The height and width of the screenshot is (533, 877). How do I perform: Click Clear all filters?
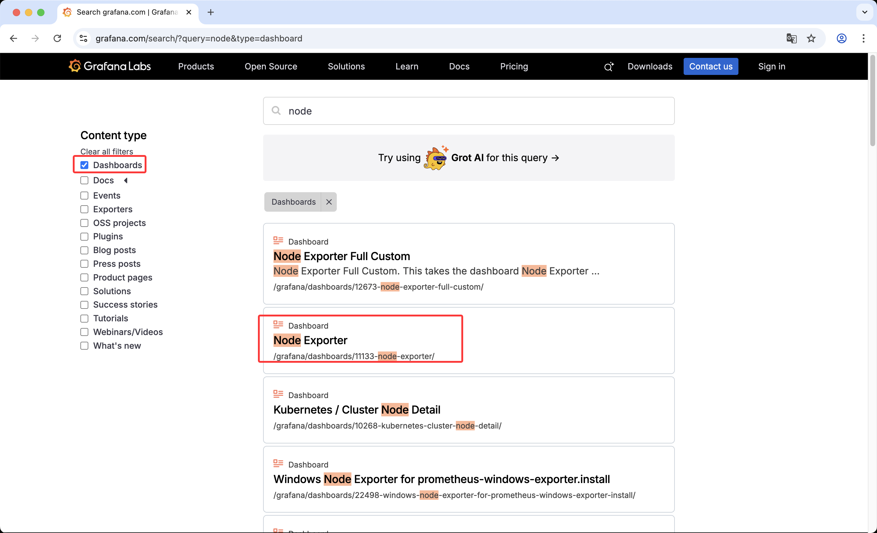coord(107,152)
